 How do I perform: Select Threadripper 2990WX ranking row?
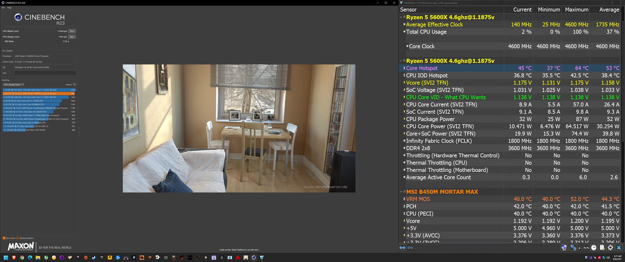(39, 108)
